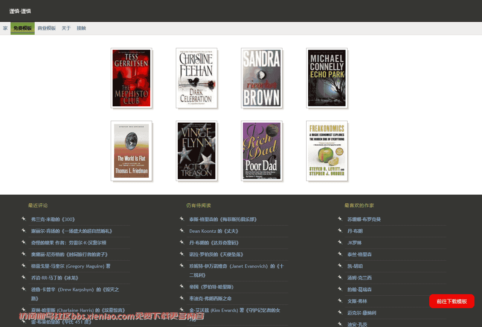
Task: Click the 最喜欢的作家 section heading
Action: (x=359, y=206)
